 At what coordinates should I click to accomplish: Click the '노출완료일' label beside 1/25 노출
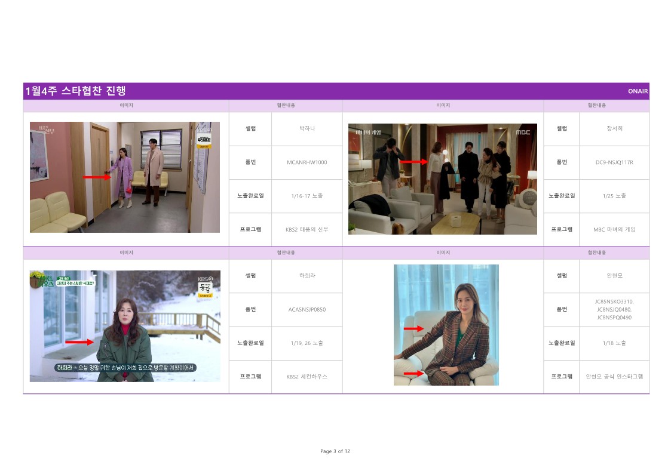click(x=562, y=196)
